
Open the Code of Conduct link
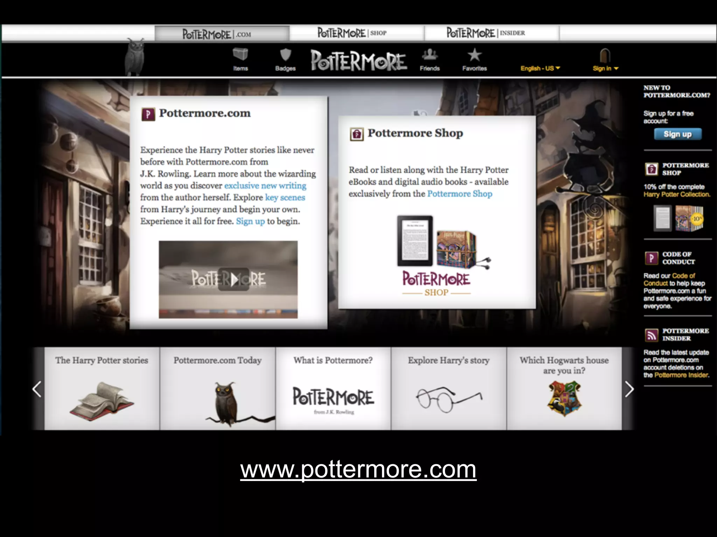tap(669, 279)
